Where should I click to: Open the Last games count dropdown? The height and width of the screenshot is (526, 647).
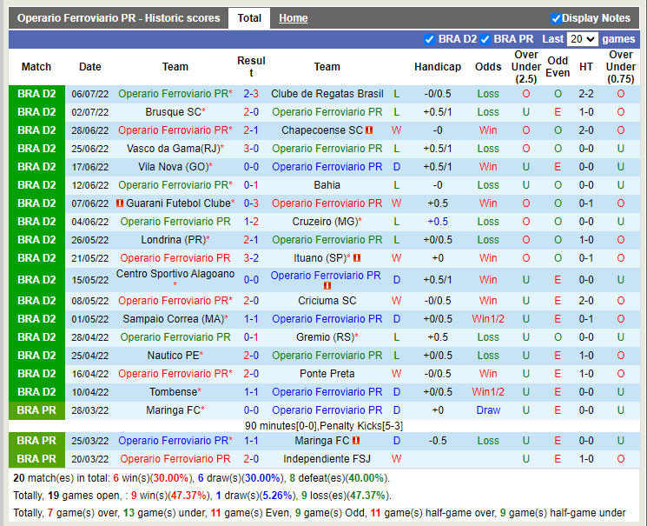tap(582, 39)
